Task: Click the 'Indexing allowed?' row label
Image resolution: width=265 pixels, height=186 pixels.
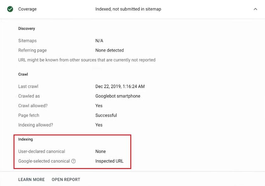Action: click(36, 125)
